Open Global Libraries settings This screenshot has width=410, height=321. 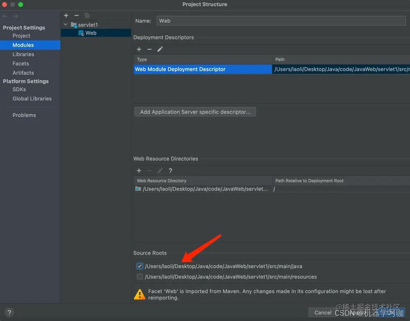click(32, 99)
